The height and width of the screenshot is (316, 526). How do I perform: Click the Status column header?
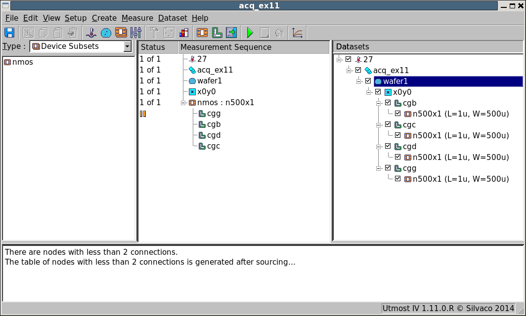pyautogui.click(x=158, y=47)
